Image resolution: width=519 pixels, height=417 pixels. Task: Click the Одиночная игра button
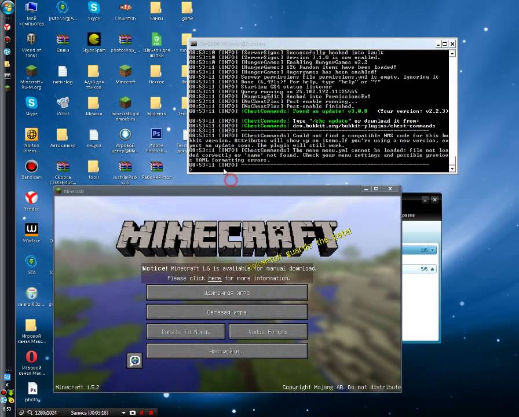227,292
